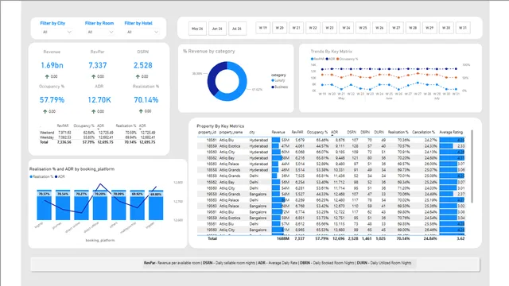Select the Weekday row in the day-type table

point(97,137)
